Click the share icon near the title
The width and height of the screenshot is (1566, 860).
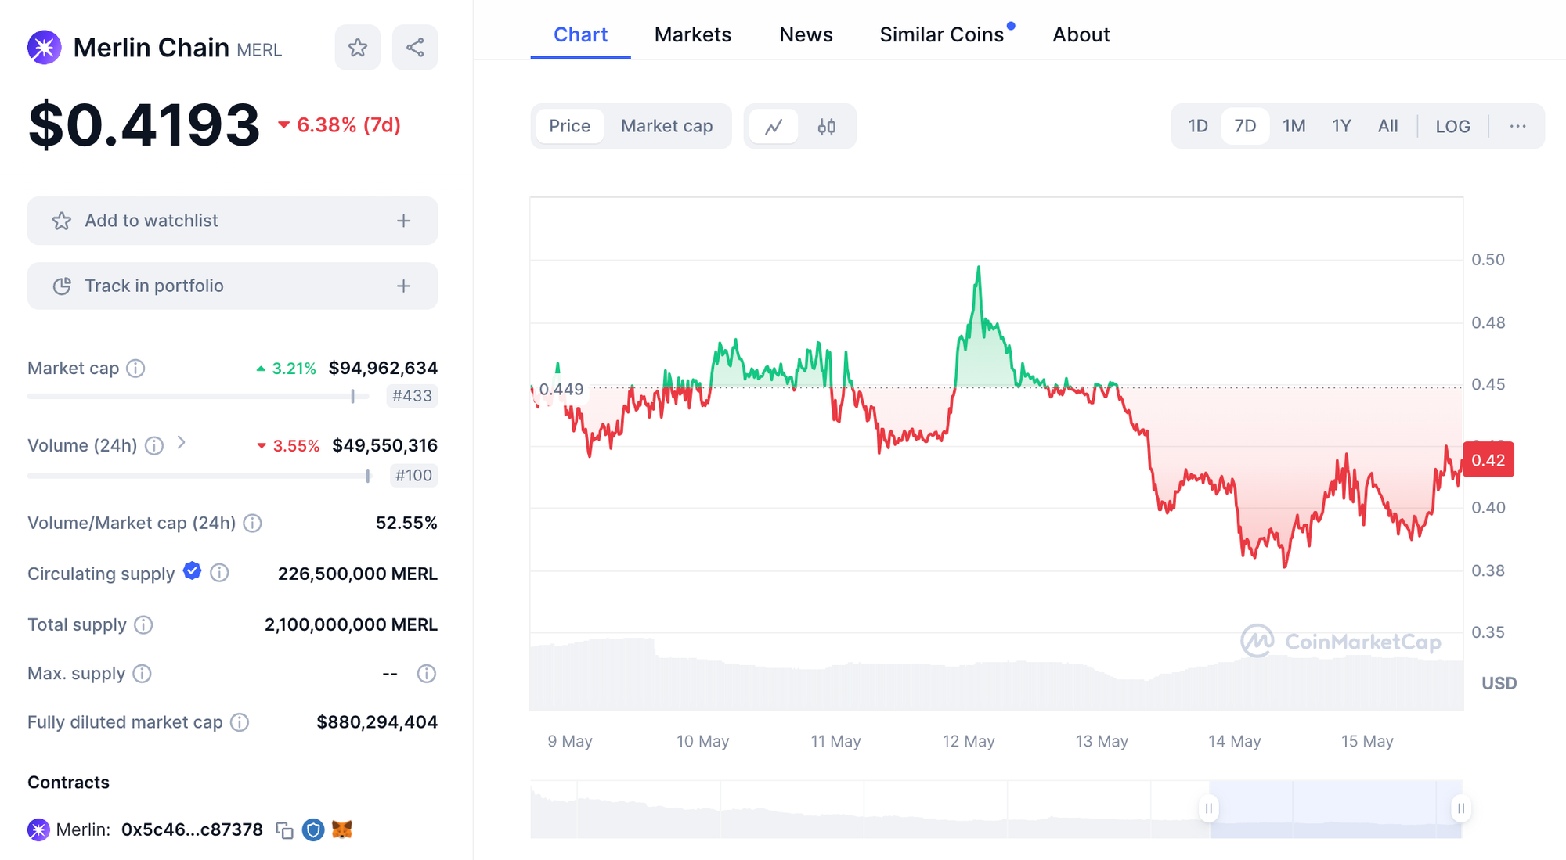click(x=415, y=48)
